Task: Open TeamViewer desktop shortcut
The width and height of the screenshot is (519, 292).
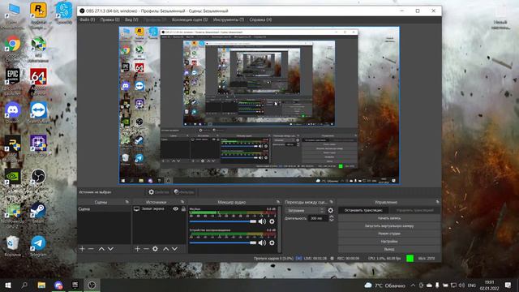Action: (x=38, y=113)
